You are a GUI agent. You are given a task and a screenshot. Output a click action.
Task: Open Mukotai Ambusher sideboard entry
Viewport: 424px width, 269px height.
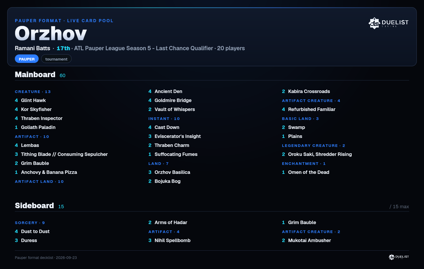(x=310, y=240)
